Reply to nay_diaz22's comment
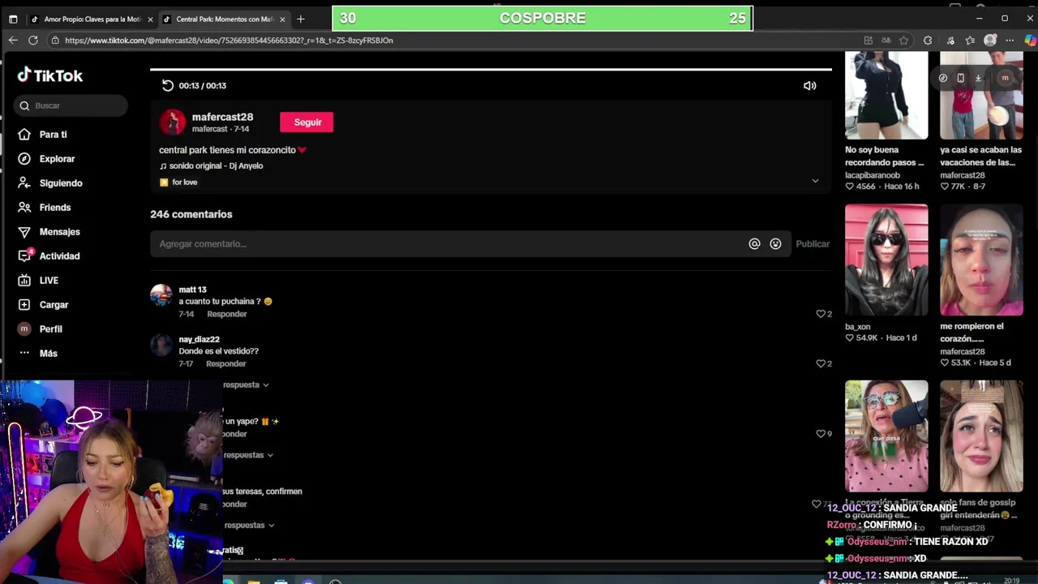1038x584 pixels. pyautogui.click(x=225, y=363)
